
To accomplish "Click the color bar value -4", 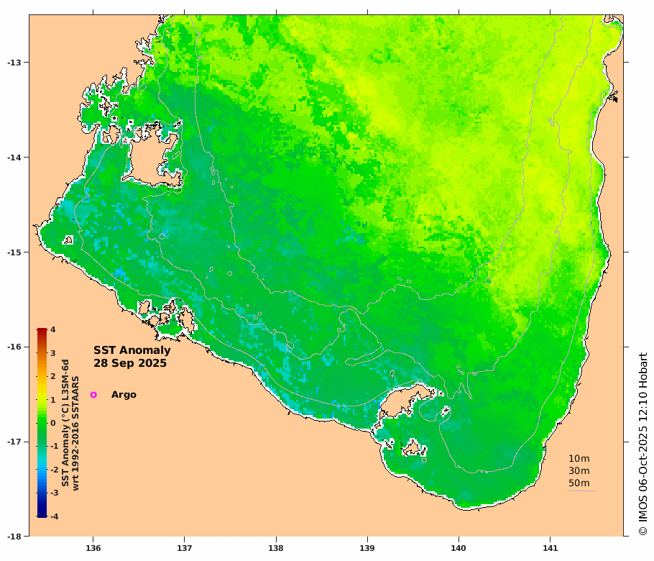I will [x=54, y=516].
